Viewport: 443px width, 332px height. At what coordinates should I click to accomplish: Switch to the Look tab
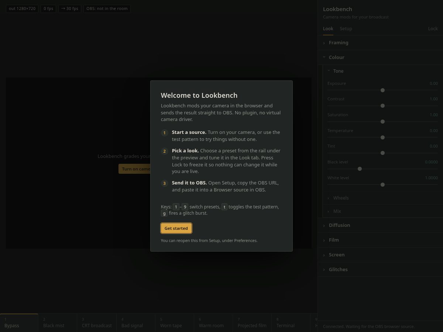pyautogui.click(x=328, y=28)
